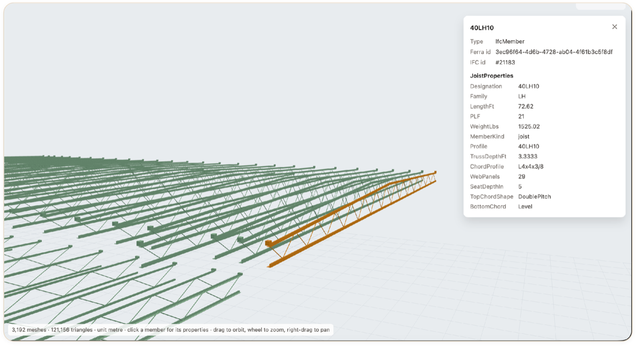Click the PLF value 21
Viewport: 636px width, 346px height.
pos(522,117)
